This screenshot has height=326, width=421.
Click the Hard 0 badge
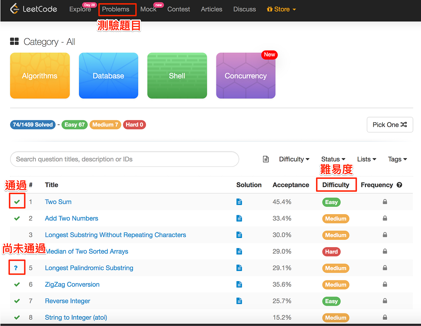[x=134, y=125]
